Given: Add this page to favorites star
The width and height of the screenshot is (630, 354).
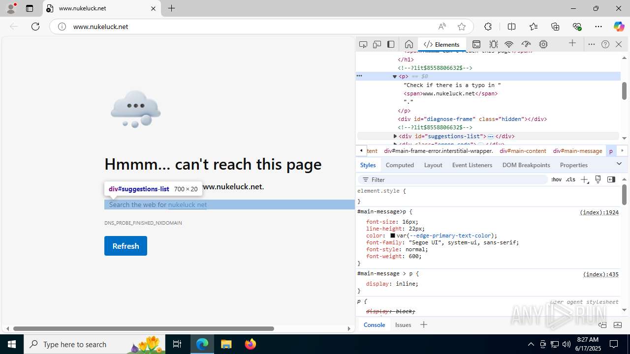Looking at the screenshot, I should [462, 27].
